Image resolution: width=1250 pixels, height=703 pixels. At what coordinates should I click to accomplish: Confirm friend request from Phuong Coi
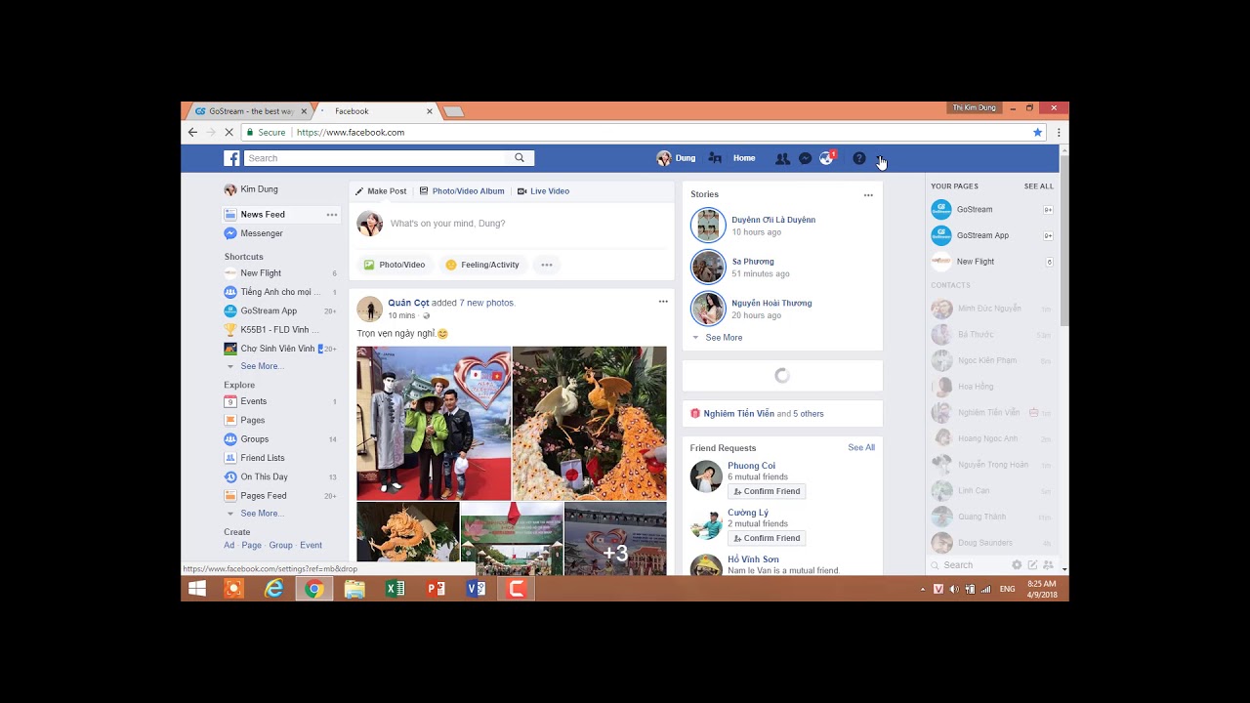[767, 491]
